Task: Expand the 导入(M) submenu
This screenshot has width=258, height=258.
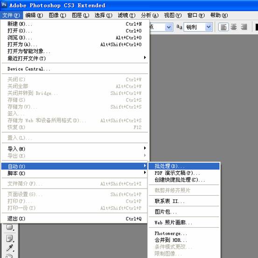Action: [75, 149]
